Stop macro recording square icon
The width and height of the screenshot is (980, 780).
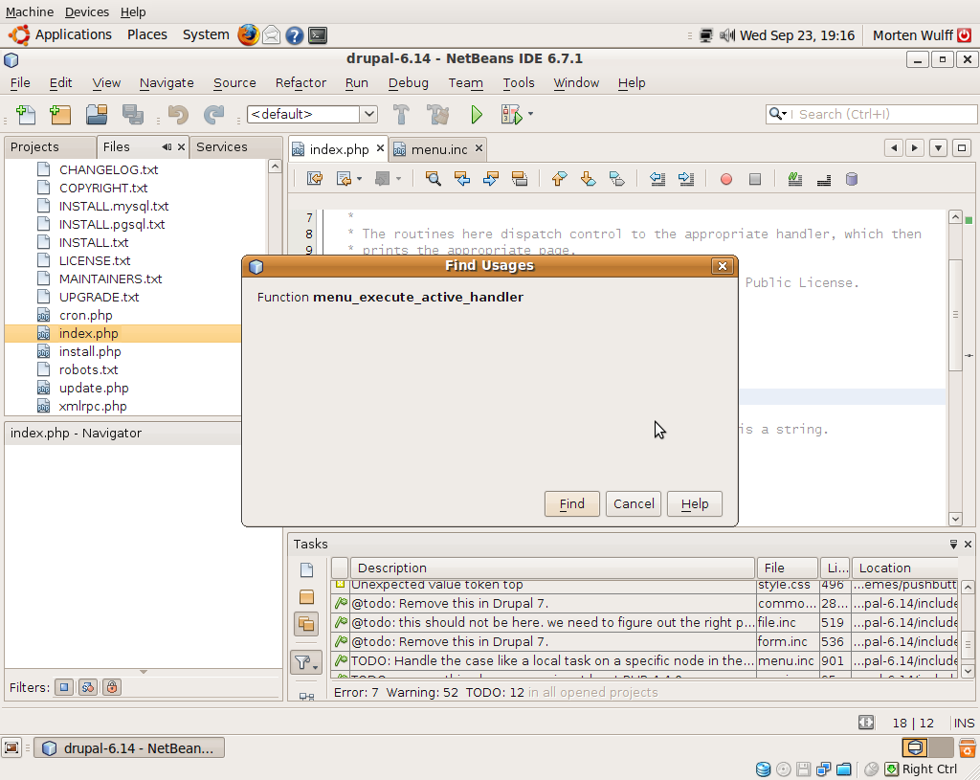click(x=755, y=179)
